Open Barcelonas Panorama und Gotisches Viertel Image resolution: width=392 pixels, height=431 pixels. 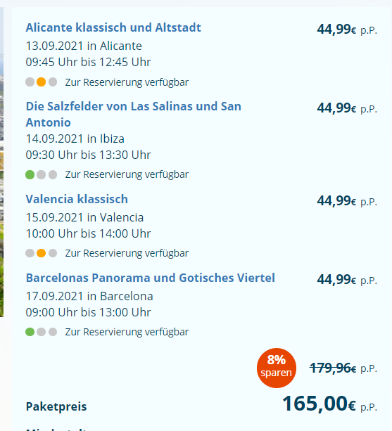coord(150,278)
